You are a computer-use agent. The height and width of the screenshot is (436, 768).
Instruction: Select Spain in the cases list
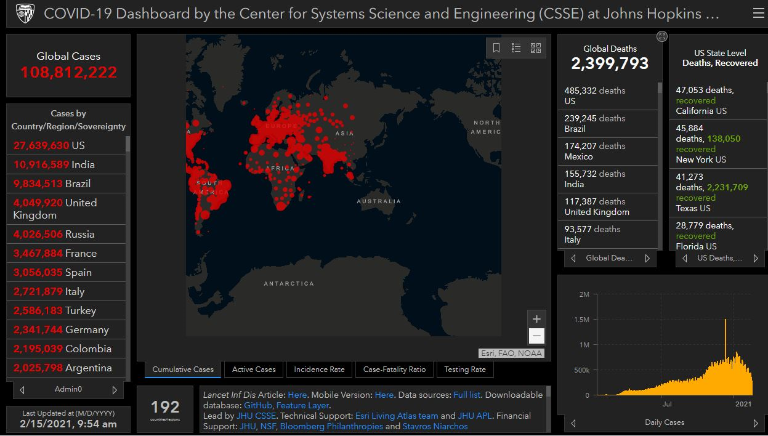tap(66, 272)
